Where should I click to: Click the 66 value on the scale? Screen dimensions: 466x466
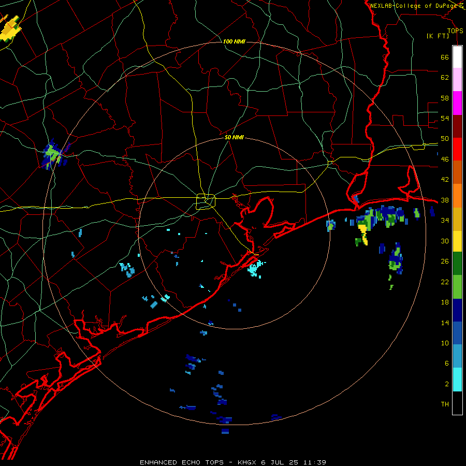tap(445, 57)
